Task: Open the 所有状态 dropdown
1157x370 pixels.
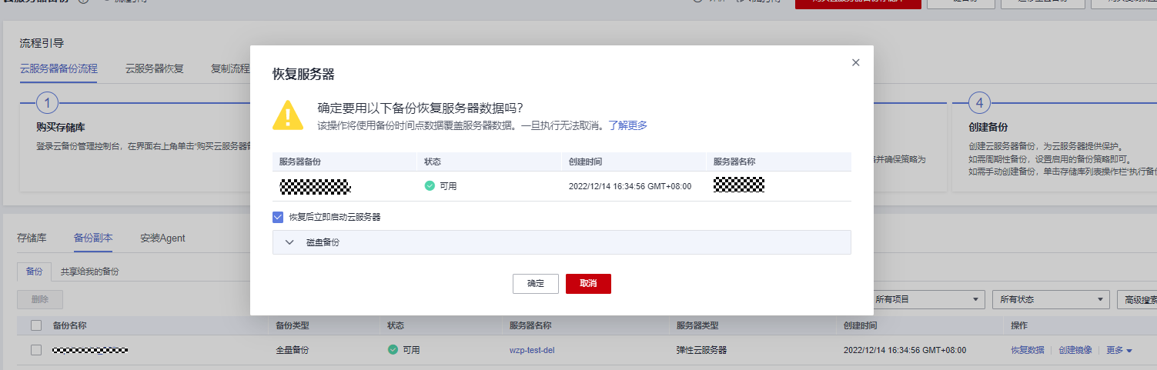Action: [x=1051, y=299]
